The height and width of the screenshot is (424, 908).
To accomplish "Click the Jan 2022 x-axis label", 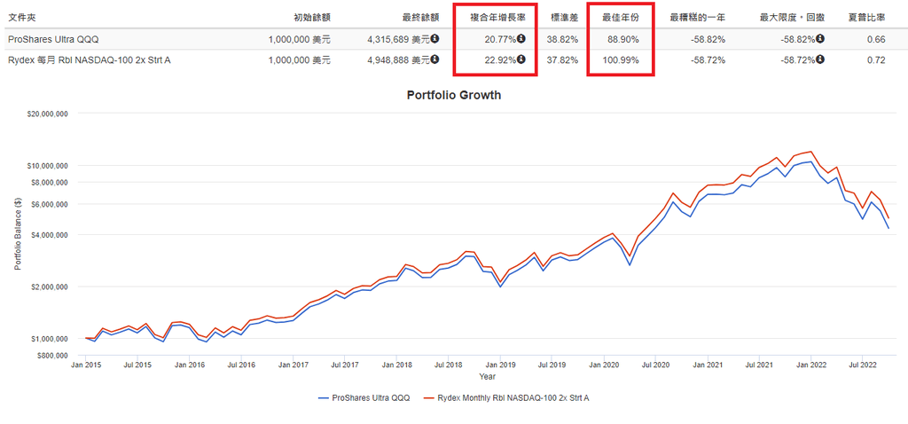I will 811,365.
